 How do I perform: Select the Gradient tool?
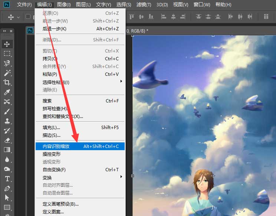pyautogui.click(x=7, y=150)
